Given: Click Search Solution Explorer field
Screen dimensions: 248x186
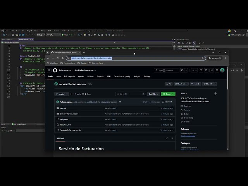Looking at the screenshot, I should point(212,46).
